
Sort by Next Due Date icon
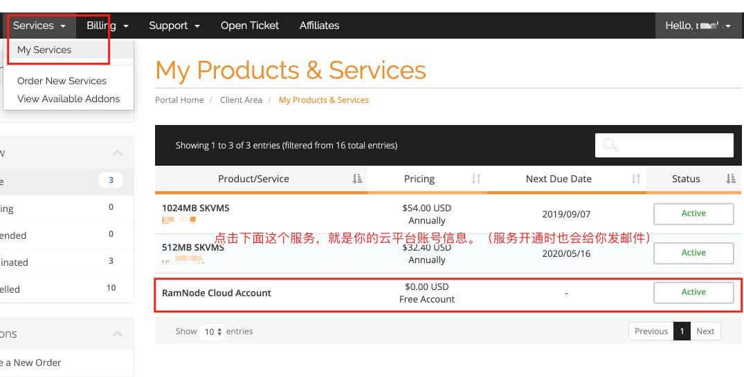point(636,179)
